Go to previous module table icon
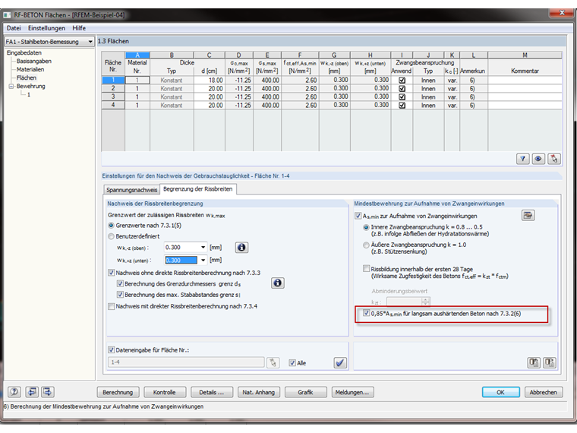This screenshot has height=433, width=577. [32, 392]
